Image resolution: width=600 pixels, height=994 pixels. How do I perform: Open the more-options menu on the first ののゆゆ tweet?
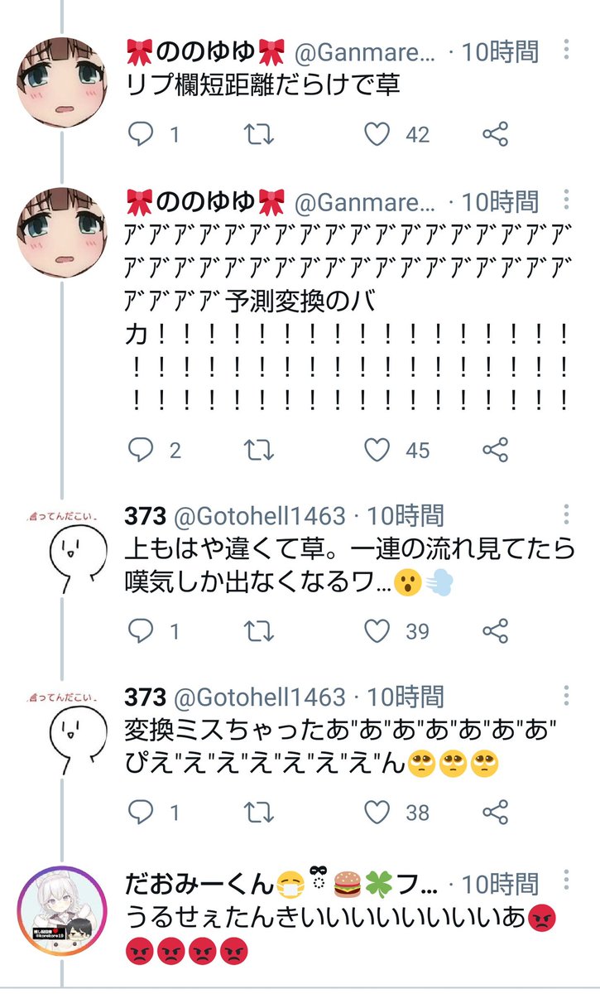pyautogui.click(x=566, y=51)
